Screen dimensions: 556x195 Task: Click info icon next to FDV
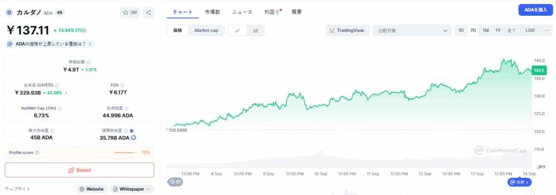[x=123, y=85]
